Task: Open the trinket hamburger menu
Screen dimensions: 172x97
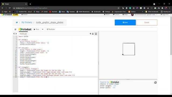Action: [15, 29]
